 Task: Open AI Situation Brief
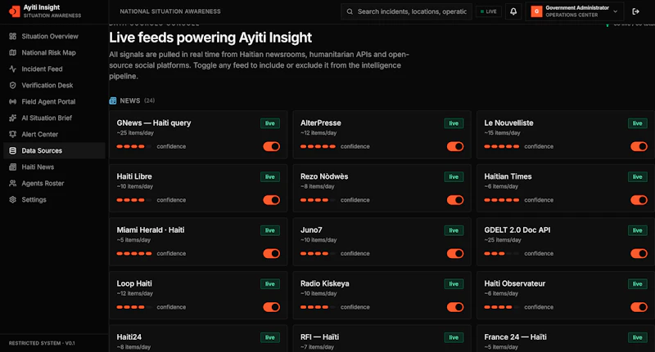click(x=54, y=118)
